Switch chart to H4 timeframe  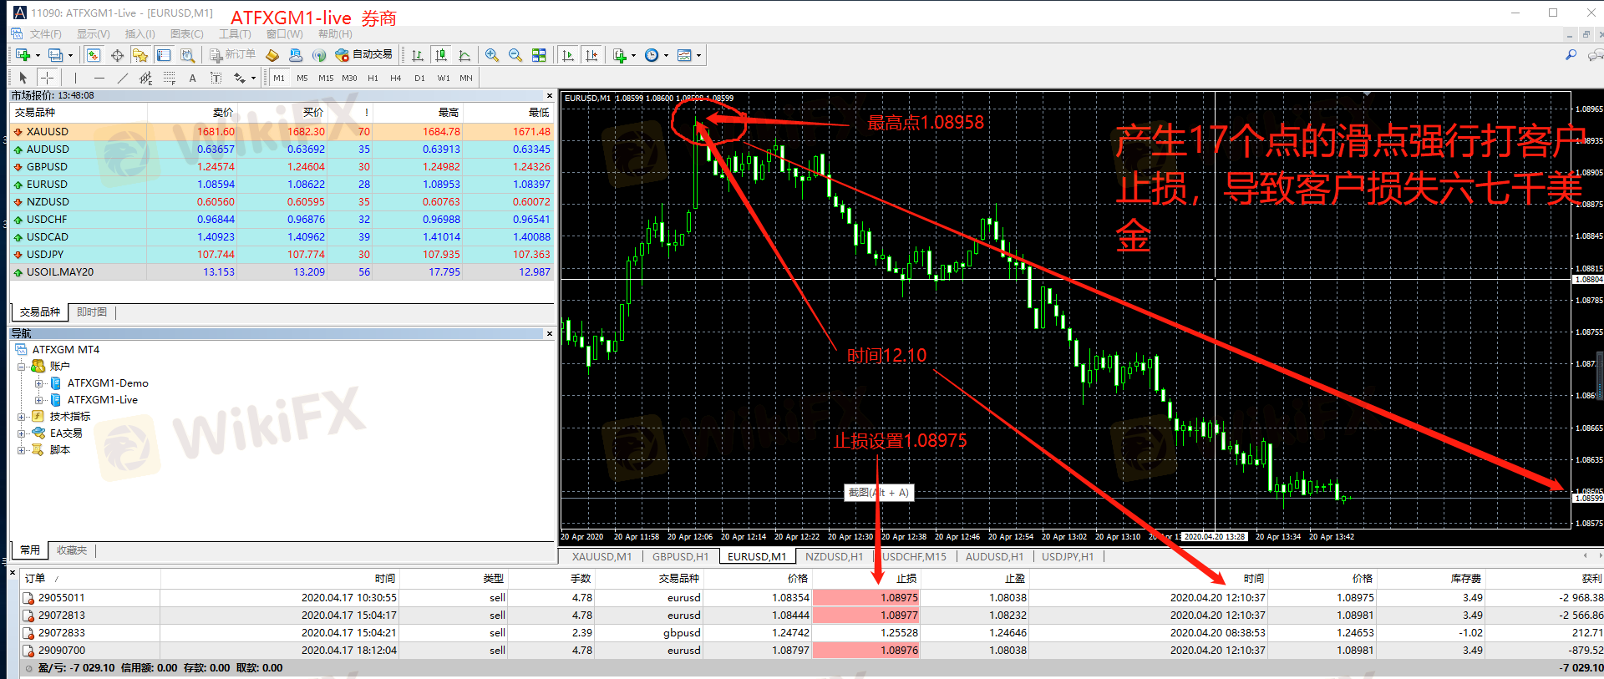(x=396, y=78)
